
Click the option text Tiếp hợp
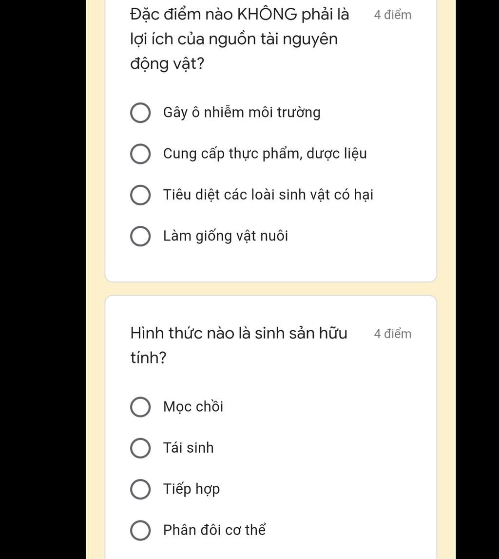(x=191, y=489)
